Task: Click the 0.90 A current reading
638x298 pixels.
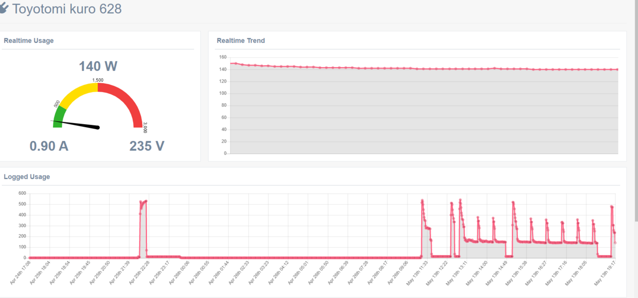Action: (x=49, y=146)
